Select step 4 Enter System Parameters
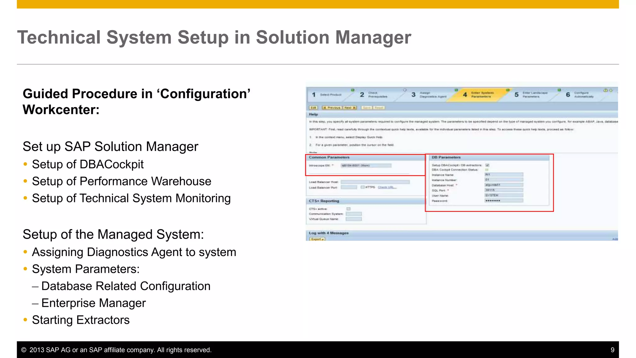 [x=479, y=94]
